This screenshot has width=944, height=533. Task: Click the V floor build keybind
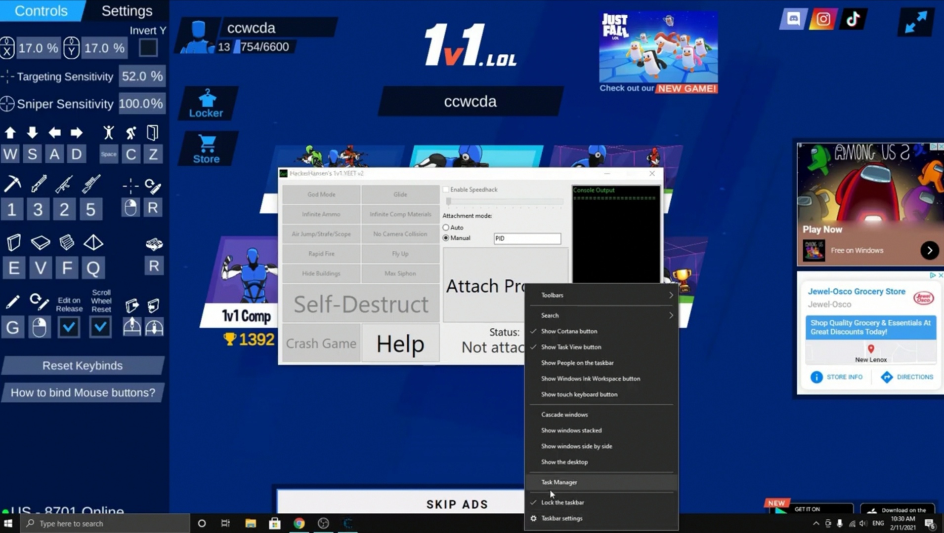(x=41, y=268)
